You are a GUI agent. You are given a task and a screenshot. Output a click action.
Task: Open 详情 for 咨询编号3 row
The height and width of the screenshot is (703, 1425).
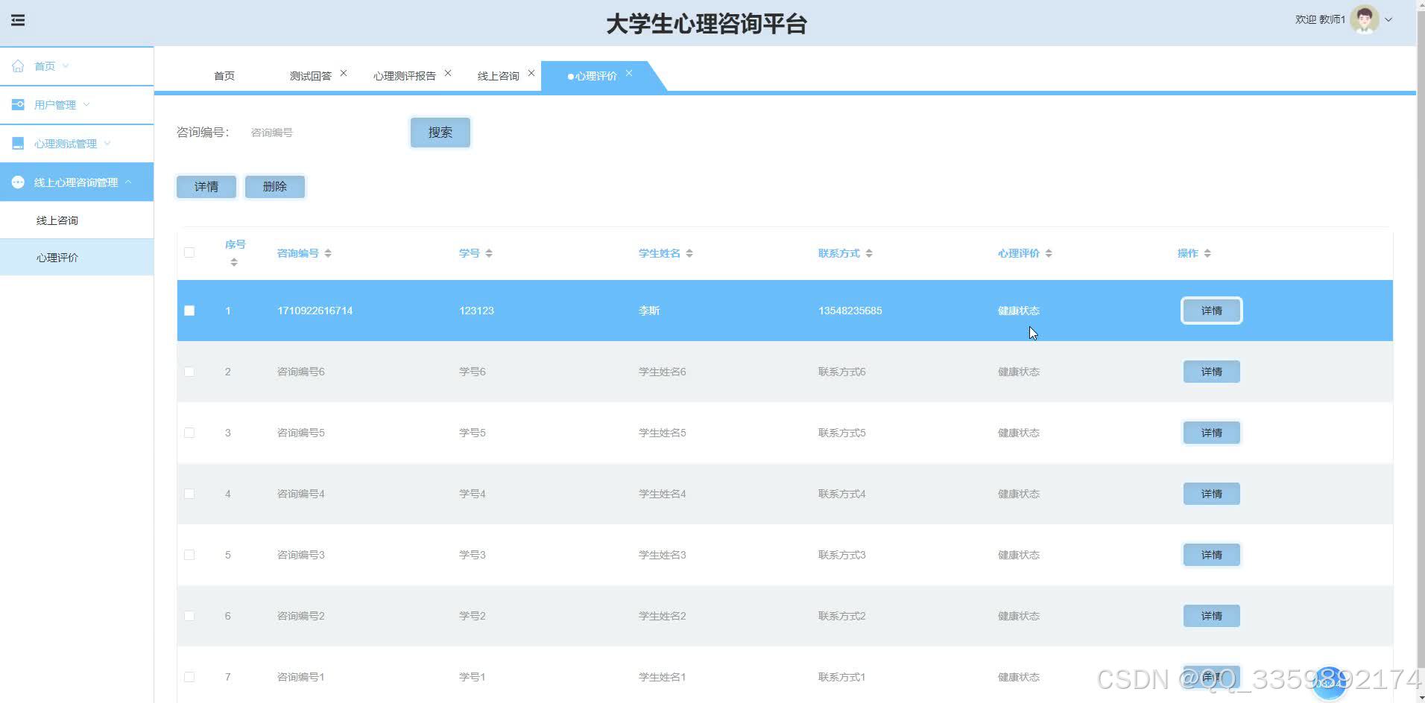pos(1212,555)
